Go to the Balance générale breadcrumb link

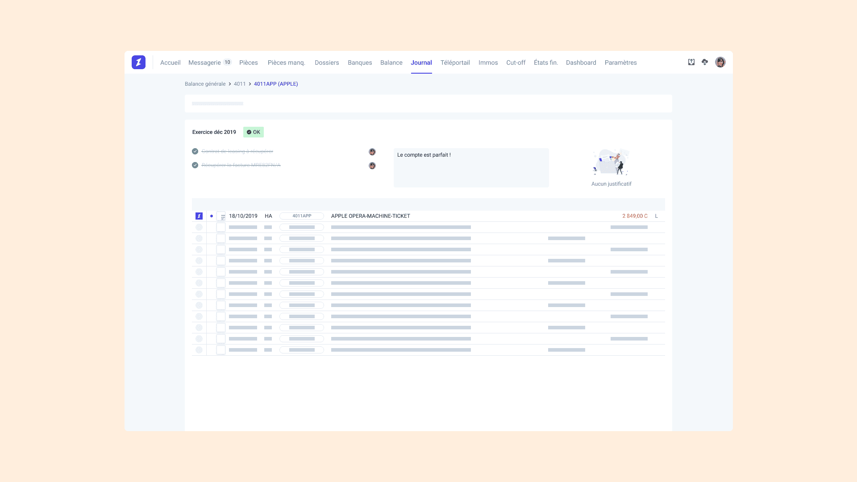point(205,84)
